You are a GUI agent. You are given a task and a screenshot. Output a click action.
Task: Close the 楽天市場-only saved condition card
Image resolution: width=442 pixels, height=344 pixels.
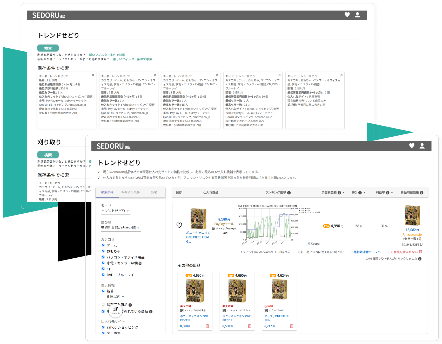pyautogui.click(x=341, y=75)
